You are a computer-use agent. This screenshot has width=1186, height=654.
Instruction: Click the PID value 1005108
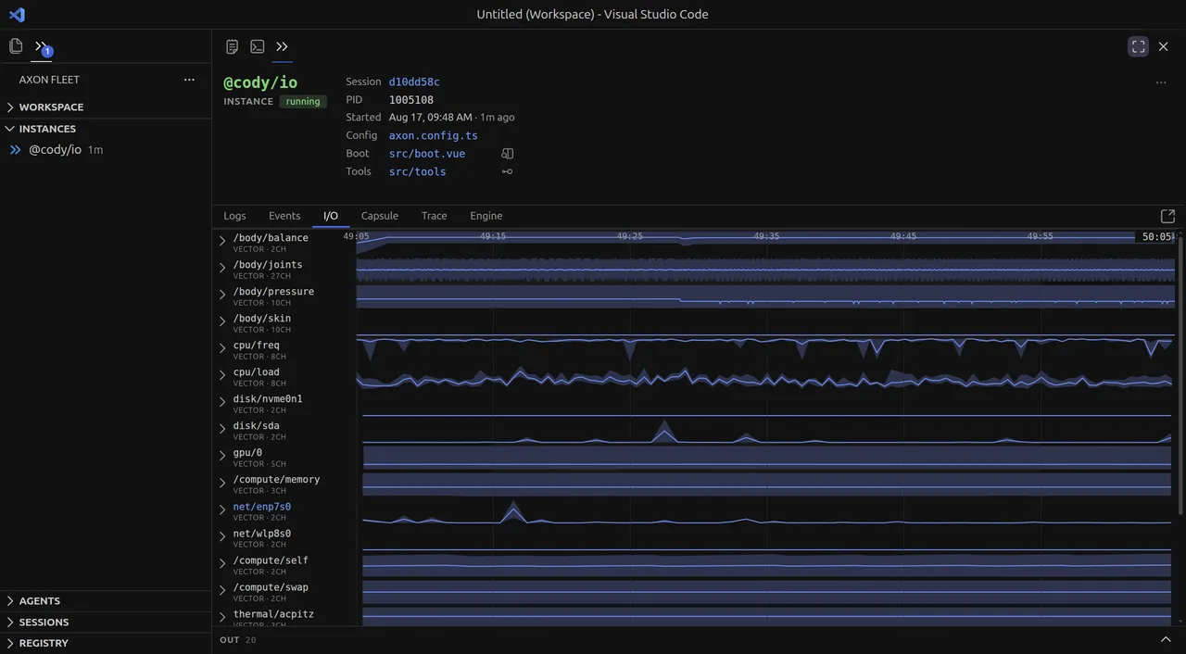pos(411,100)
